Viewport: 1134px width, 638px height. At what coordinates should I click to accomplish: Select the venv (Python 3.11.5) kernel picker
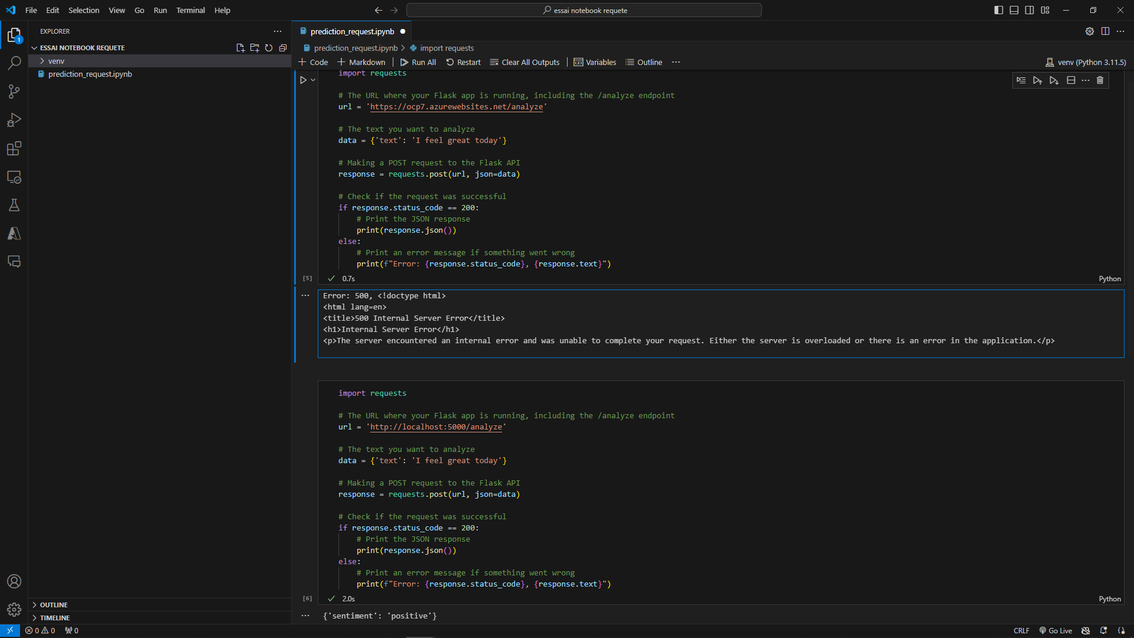tap(1086, 62)
